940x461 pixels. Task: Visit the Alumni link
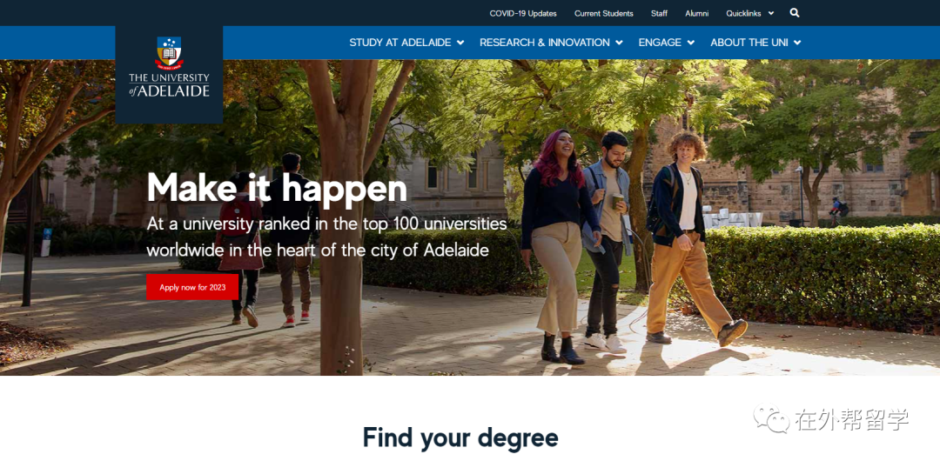(696, 13)
